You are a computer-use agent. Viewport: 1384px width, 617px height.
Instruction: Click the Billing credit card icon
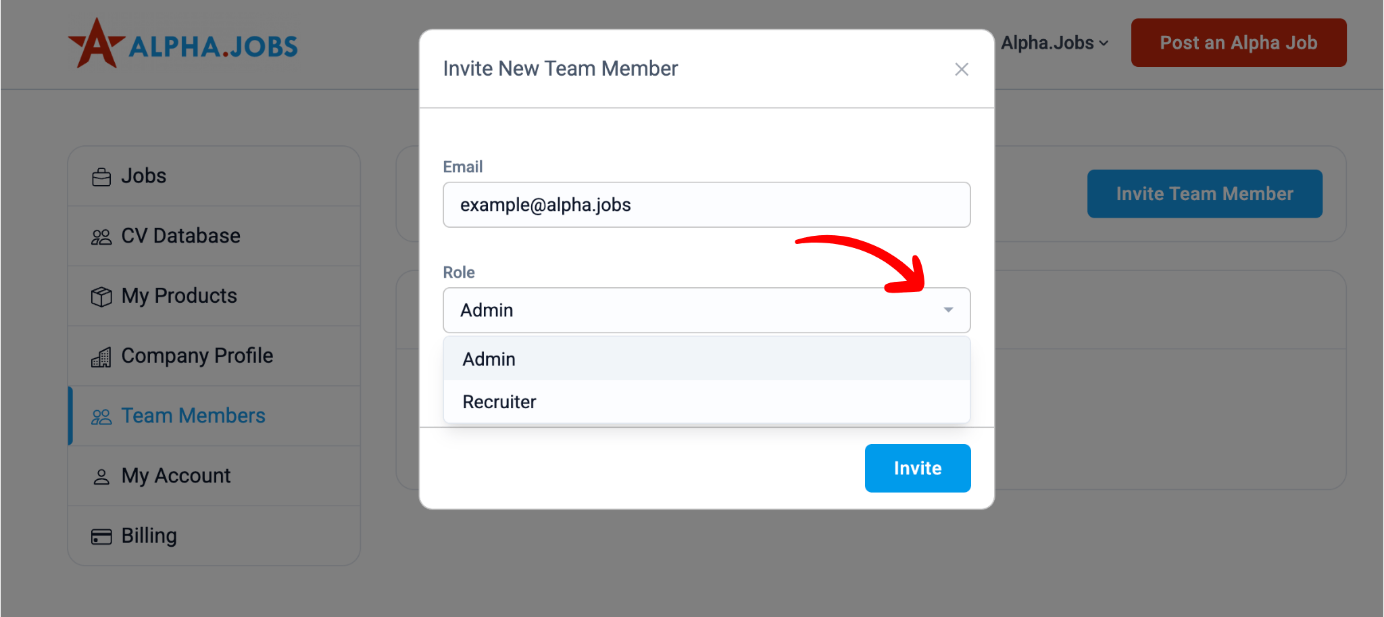[x=101, y=537]
